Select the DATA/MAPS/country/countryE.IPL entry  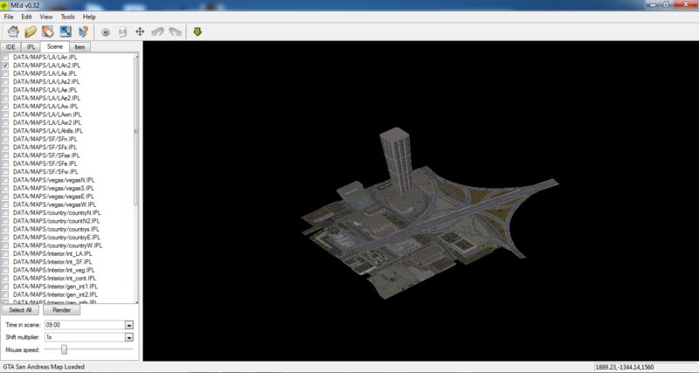57,237
